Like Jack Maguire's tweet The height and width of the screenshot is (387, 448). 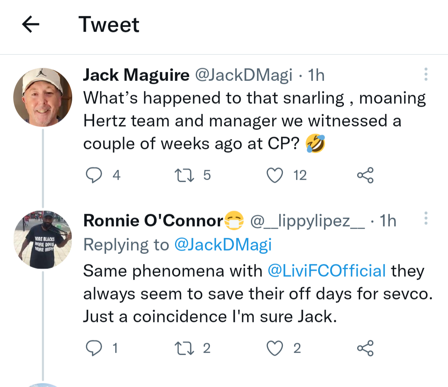[274, 175]
